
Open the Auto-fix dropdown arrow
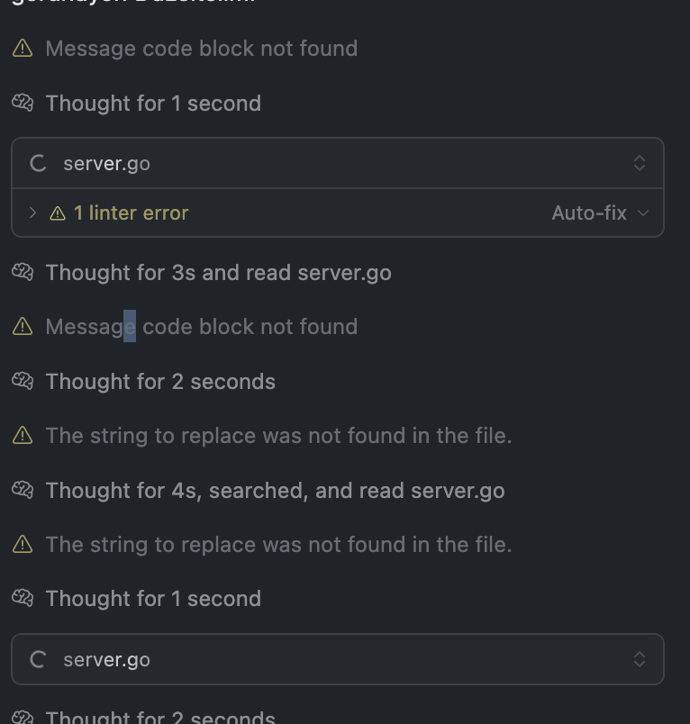pyautogui.click(x=643, y=213)
